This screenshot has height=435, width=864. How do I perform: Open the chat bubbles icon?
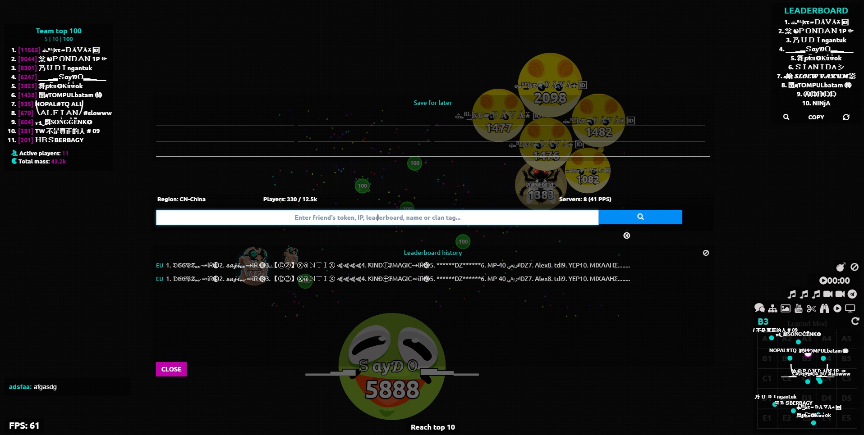pos(759,308)
